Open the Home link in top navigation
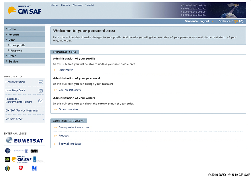251x177 pixels. (x=54, y=5)
